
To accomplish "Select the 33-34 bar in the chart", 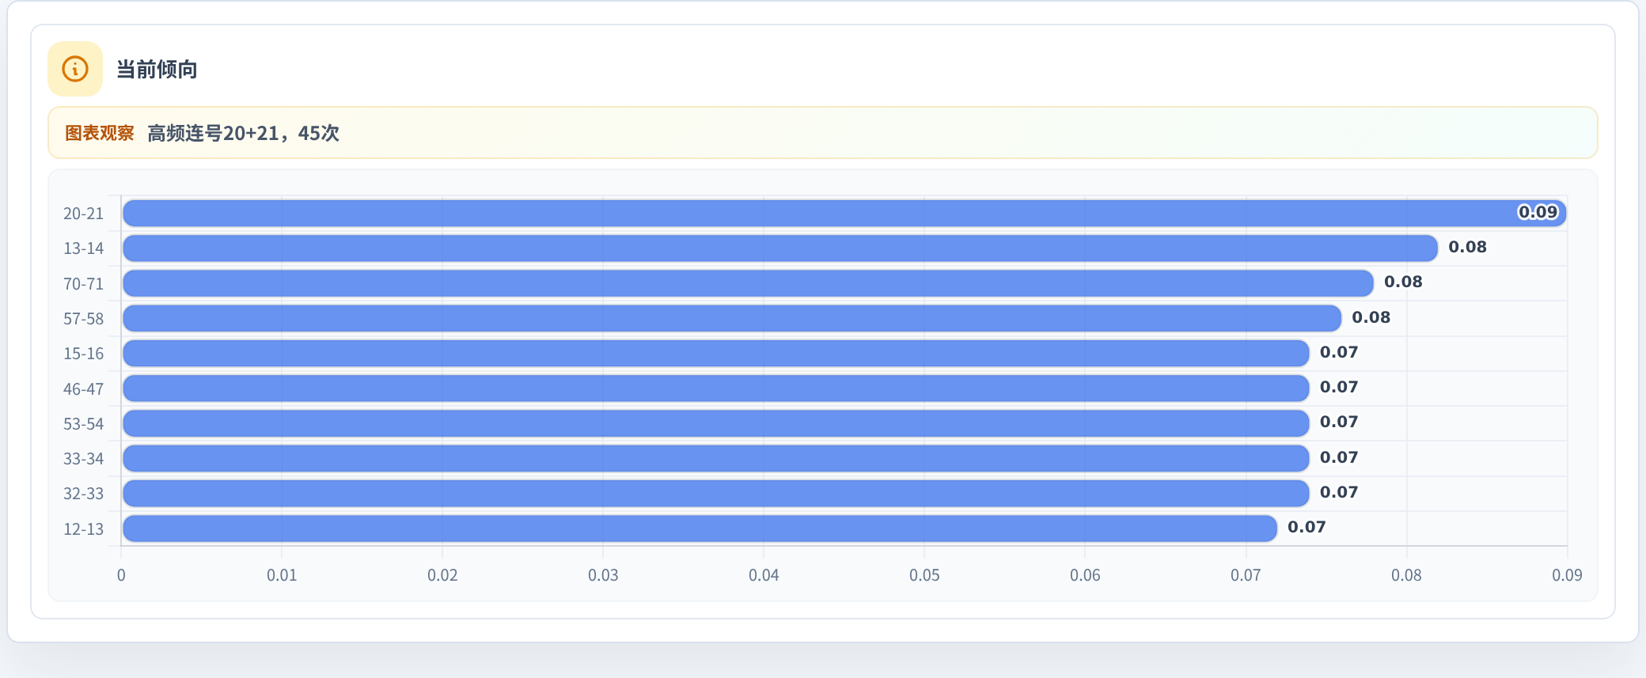I will pyautogui.click(x=716, y=458).
